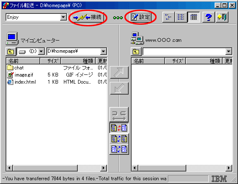Click the upload arrow button
Image resolution: width=238 pixels, height=184 pixels.
[x=119, y=72]
